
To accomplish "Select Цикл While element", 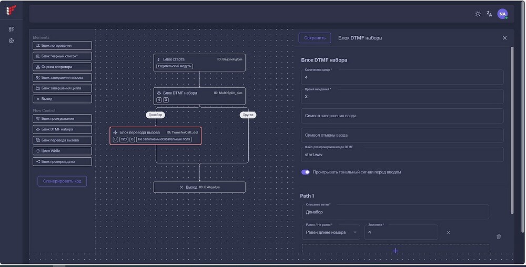I will [x=63, y=151].
